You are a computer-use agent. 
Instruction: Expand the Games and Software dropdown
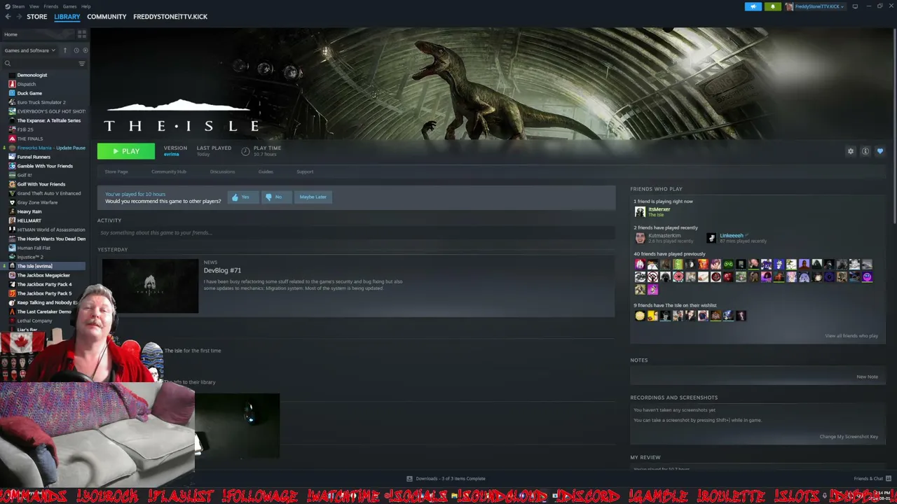[30, 50]
